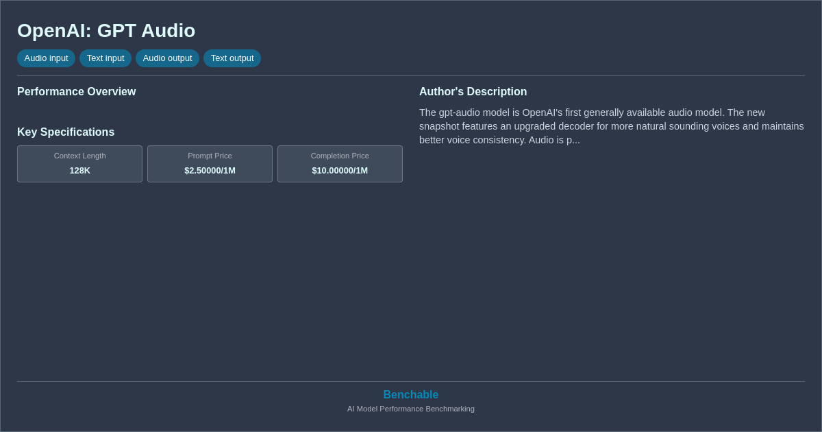Toggle the Audio input capability pill

click(46, 58)
